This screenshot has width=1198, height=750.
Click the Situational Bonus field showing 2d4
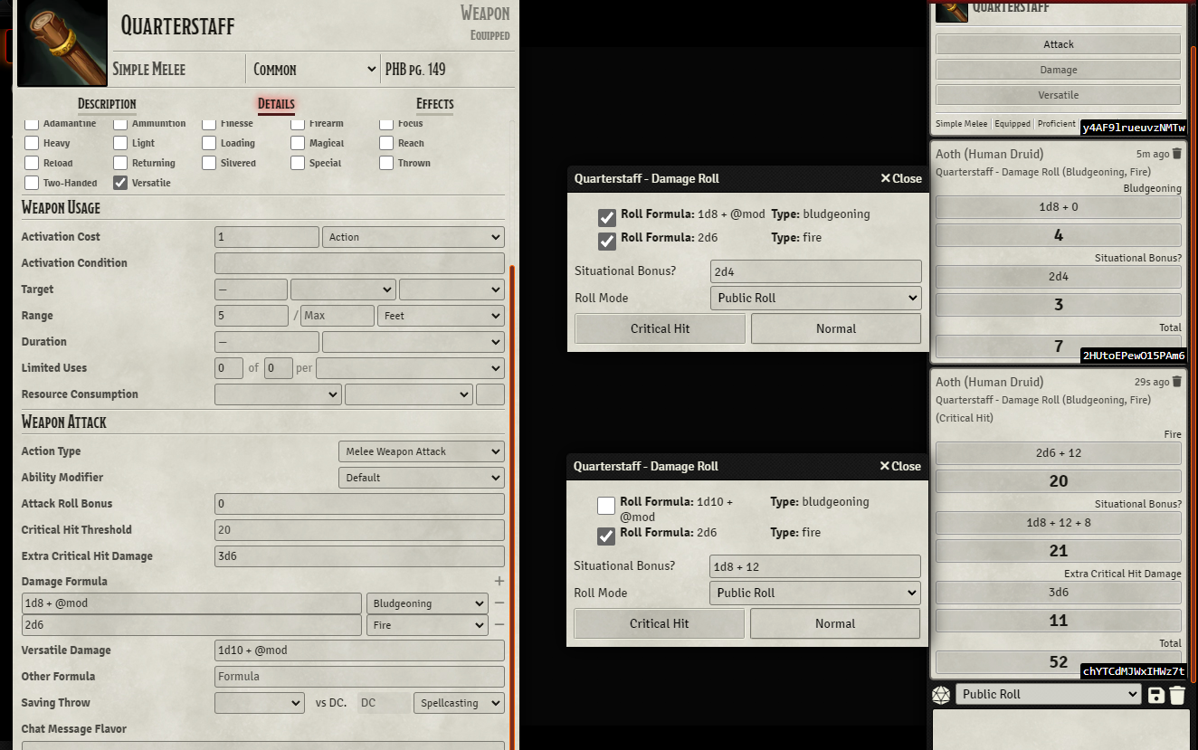(x=815, y=271)
